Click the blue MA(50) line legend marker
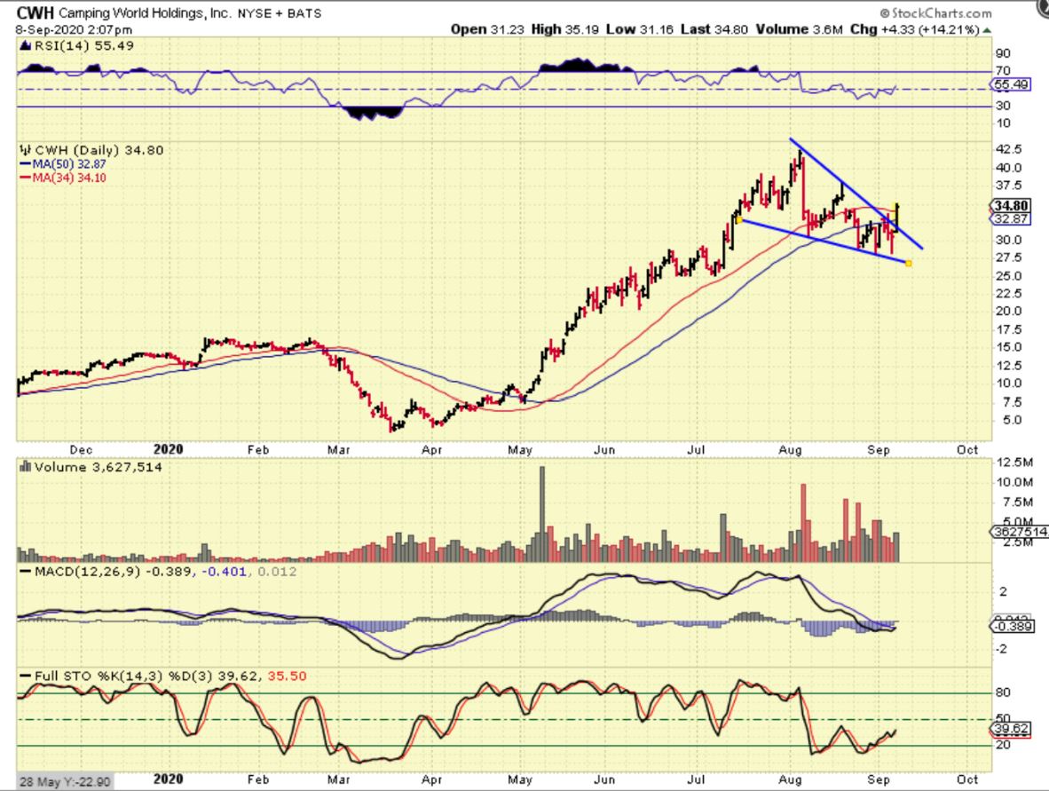 click(x=26, y=164)
